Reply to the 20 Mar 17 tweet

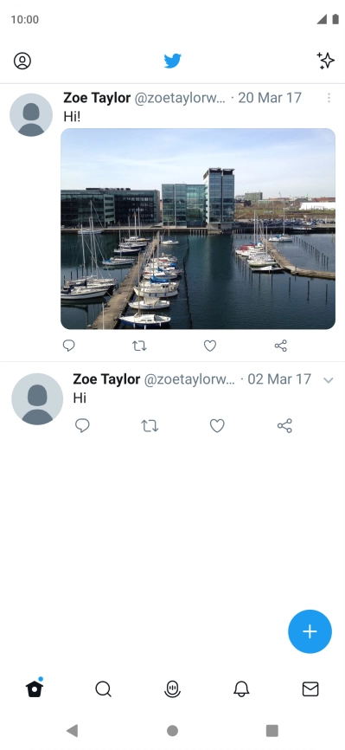click(x=69, y=346)
